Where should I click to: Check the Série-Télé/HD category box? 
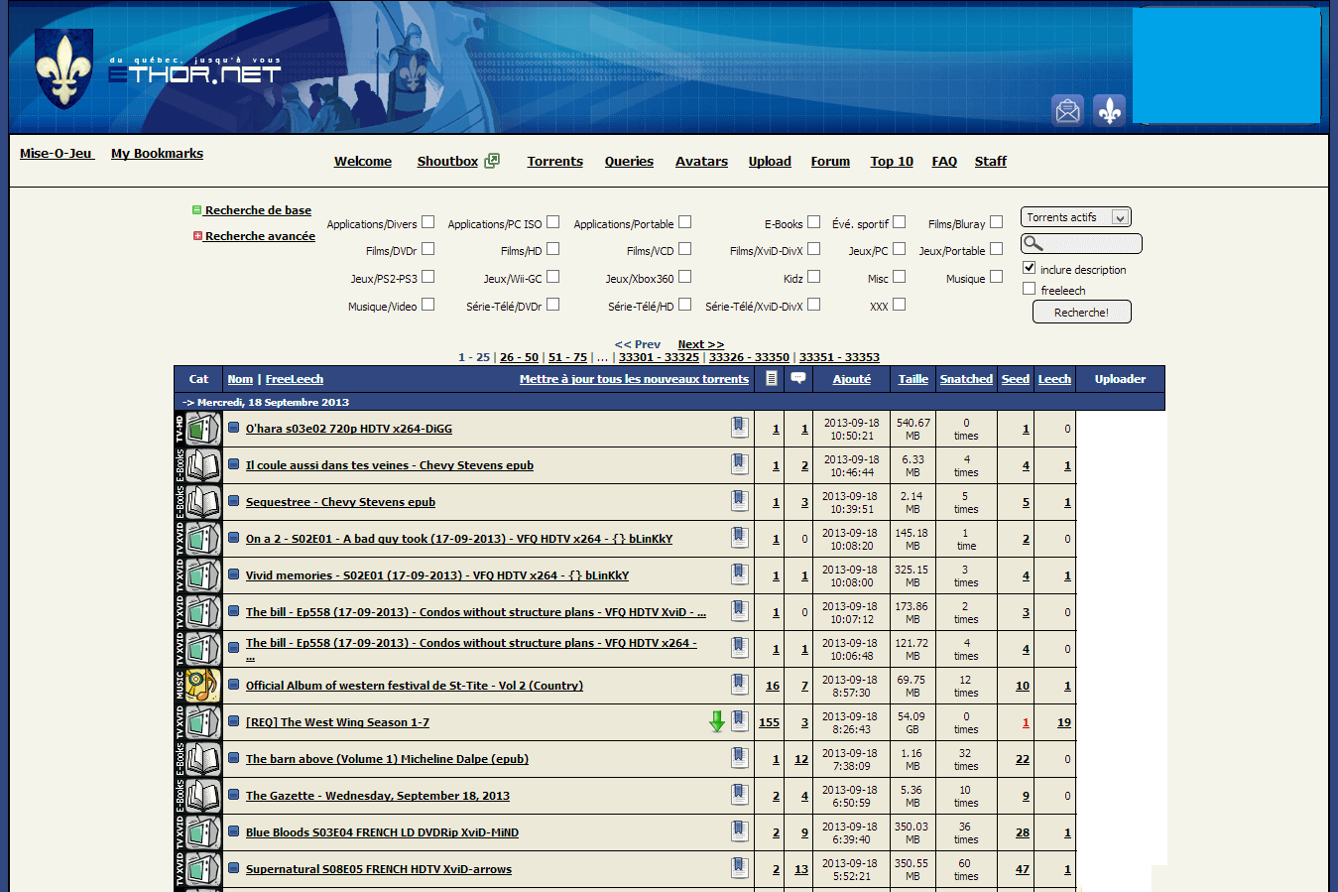684,305
